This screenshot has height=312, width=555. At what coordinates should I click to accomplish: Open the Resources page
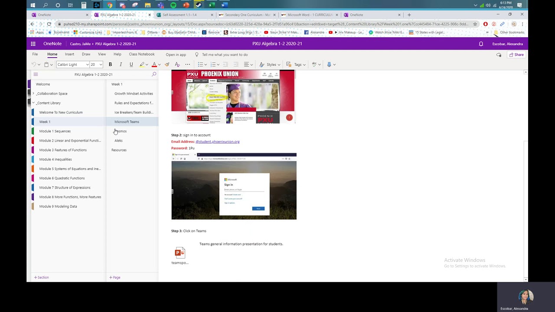[x=119, y=150]
